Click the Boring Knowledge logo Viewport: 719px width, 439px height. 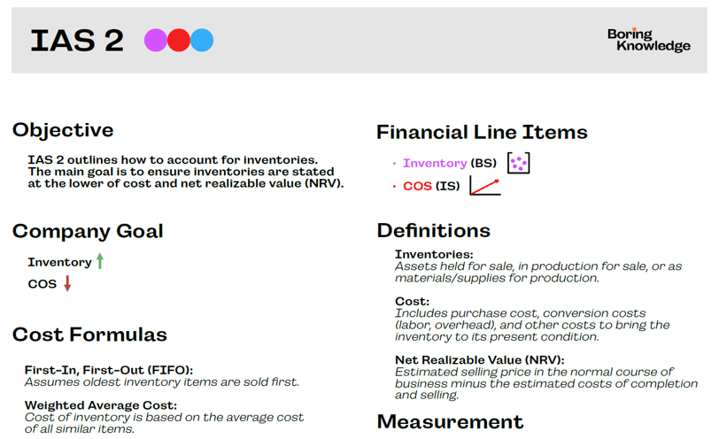(649, 40)
